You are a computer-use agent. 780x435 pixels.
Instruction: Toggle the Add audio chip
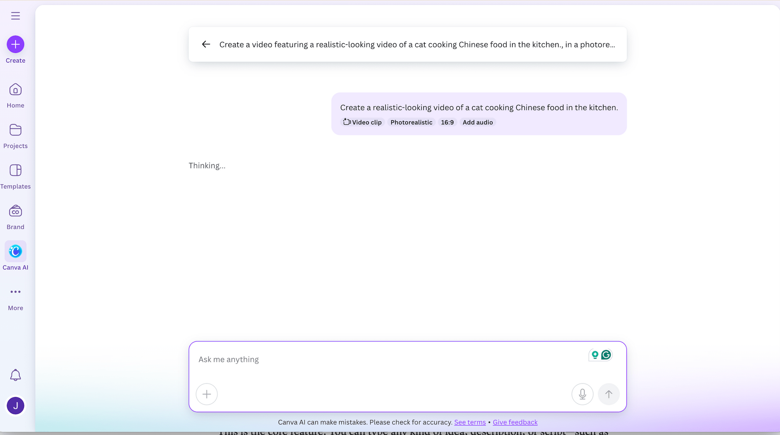477,122
